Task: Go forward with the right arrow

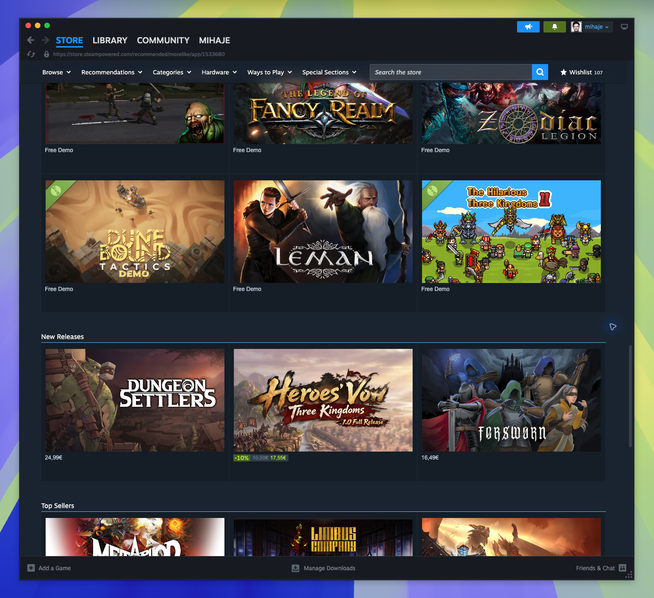Action: 46,40
